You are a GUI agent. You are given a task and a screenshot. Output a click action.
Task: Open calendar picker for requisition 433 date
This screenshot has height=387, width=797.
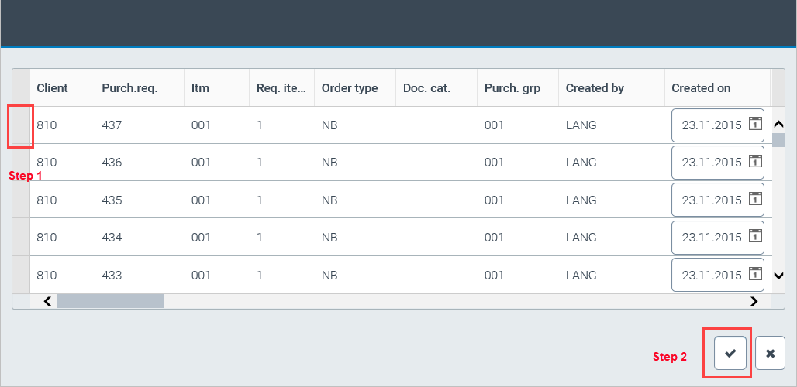pyautogui.click(x=755, y=274)
